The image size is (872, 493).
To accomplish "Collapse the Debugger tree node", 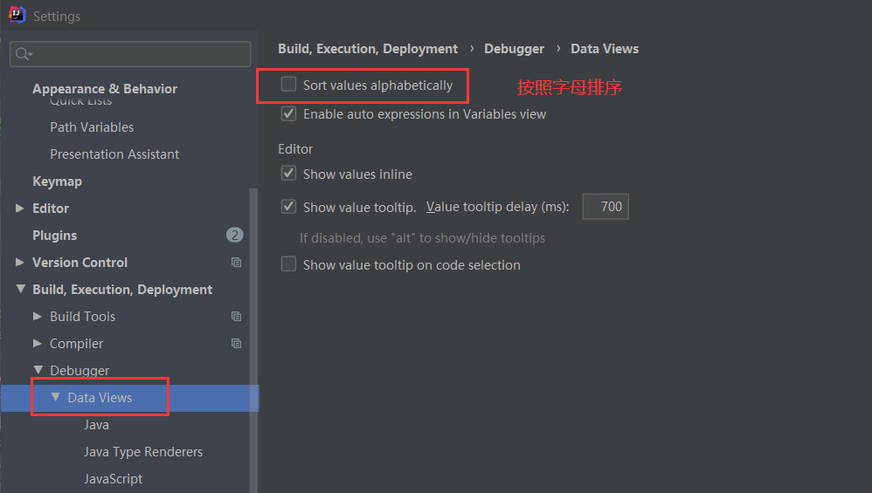I will 38,371.
